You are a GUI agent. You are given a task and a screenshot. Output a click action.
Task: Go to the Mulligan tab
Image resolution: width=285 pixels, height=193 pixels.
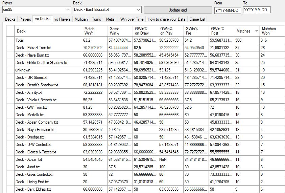[82, 19]
